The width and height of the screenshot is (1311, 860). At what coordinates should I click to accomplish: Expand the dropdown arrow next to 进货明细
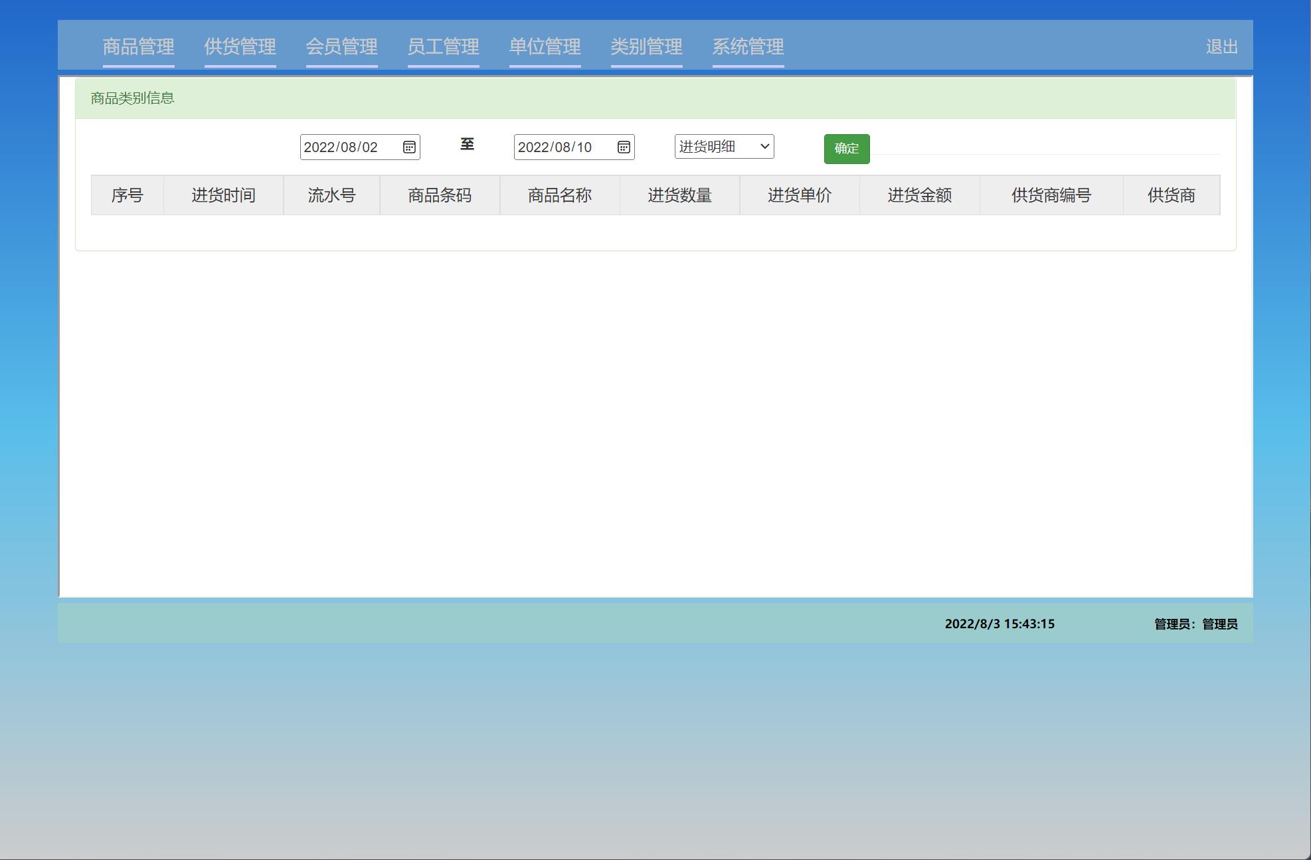[x=764, y=147]
